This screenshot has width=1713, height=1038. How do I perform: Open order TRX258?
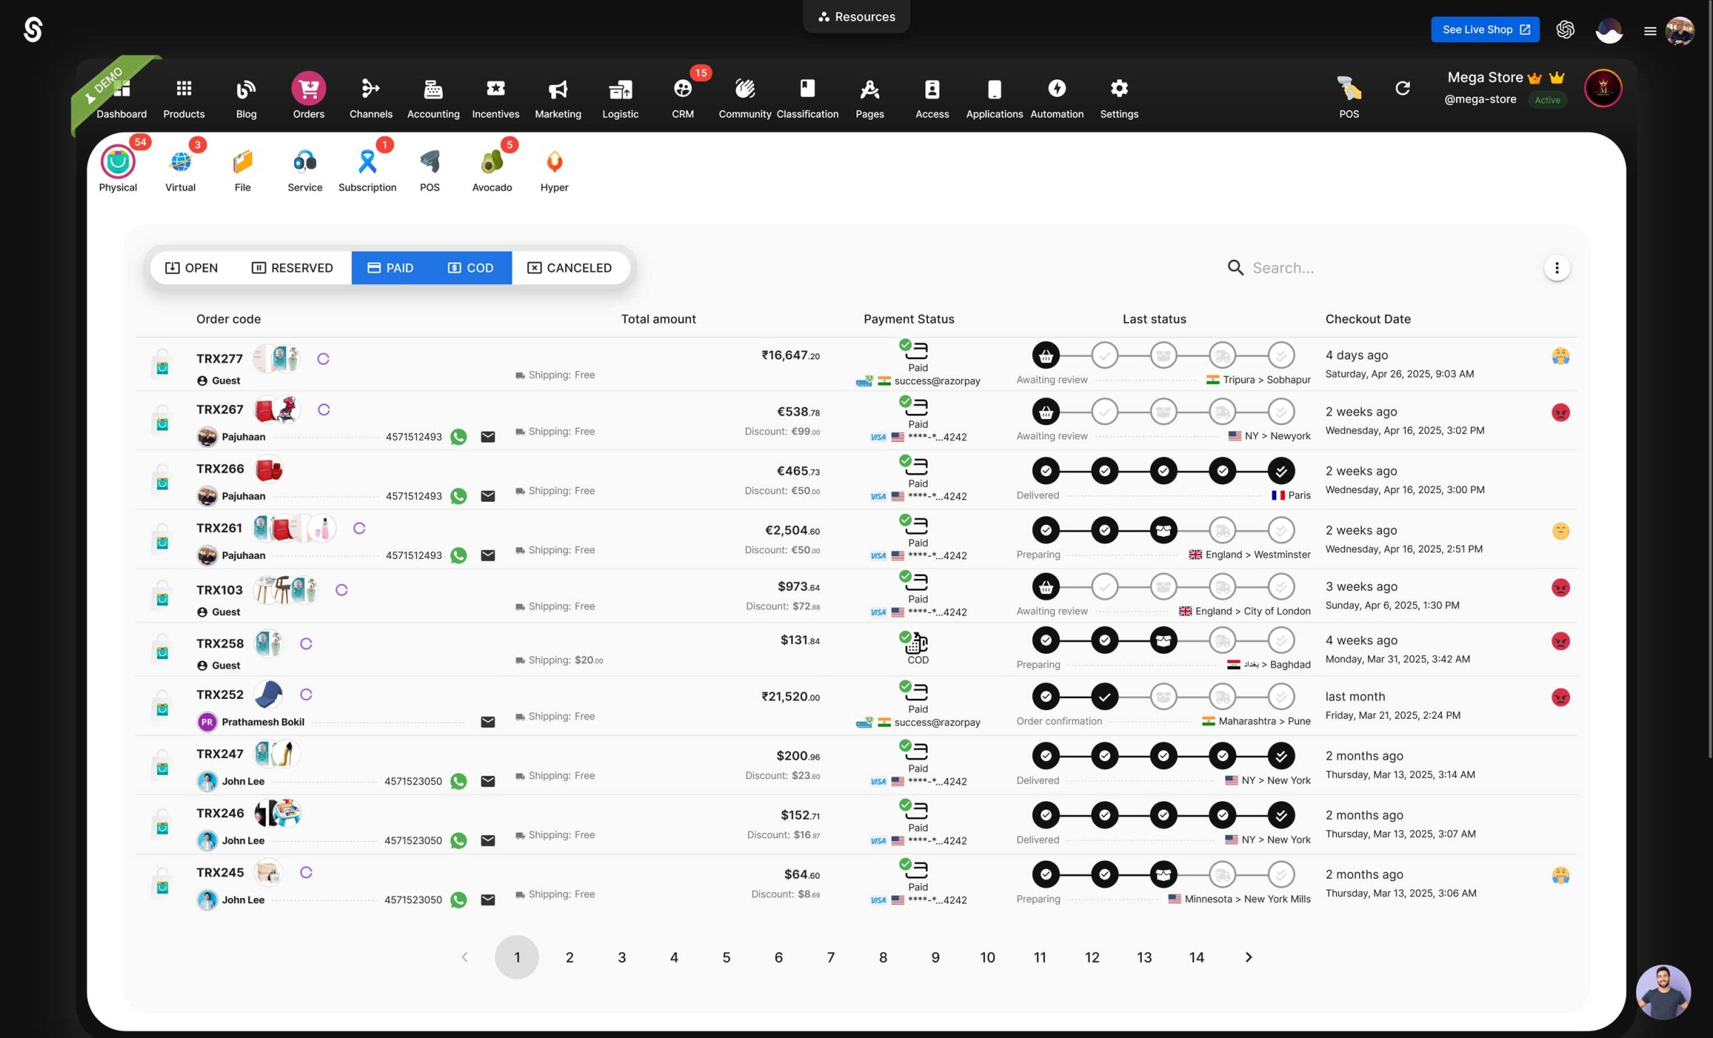[220, 643]
